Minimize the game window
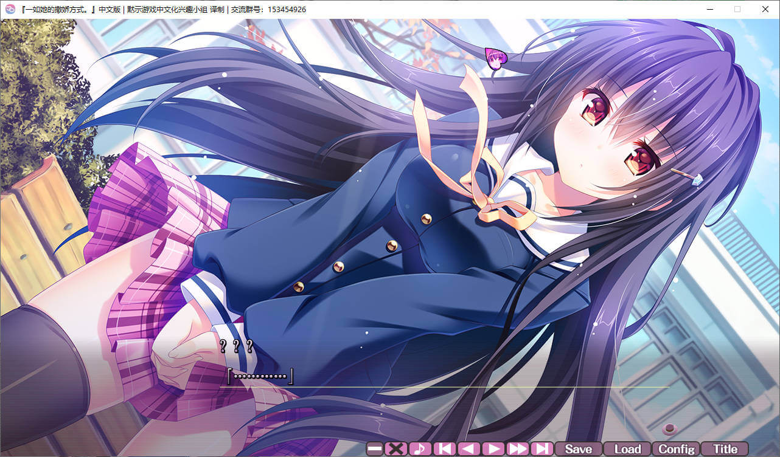Image resolution: width=780 pixels, height=457 pixels. 709,9
